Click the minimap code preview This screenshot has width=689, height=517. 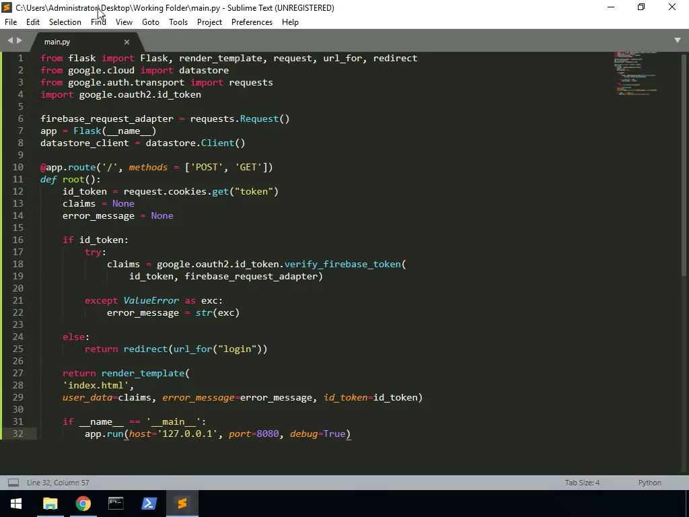tap(635, 73)
